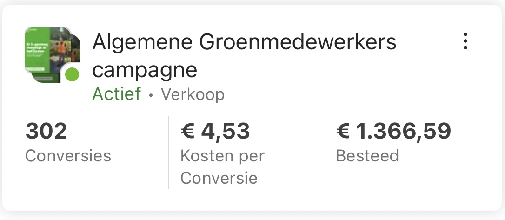Click the word Algemene in the title
This screenshot has height=220, width=505.
142,42
